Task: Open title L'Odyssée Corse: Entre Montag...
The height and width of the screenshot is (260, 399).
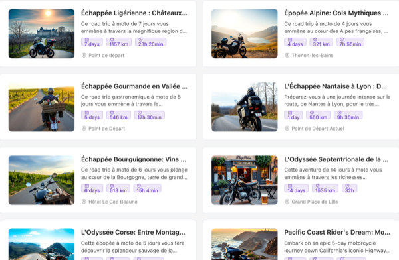Action: (x=133, y=232)
